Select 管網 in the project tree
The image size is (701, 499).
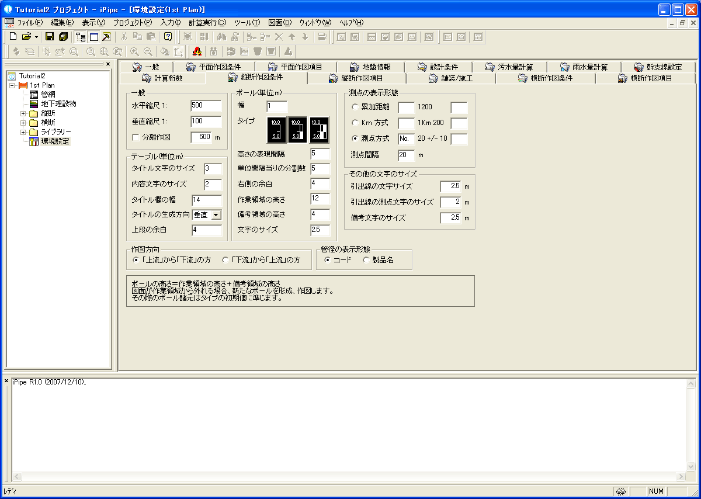48,94
